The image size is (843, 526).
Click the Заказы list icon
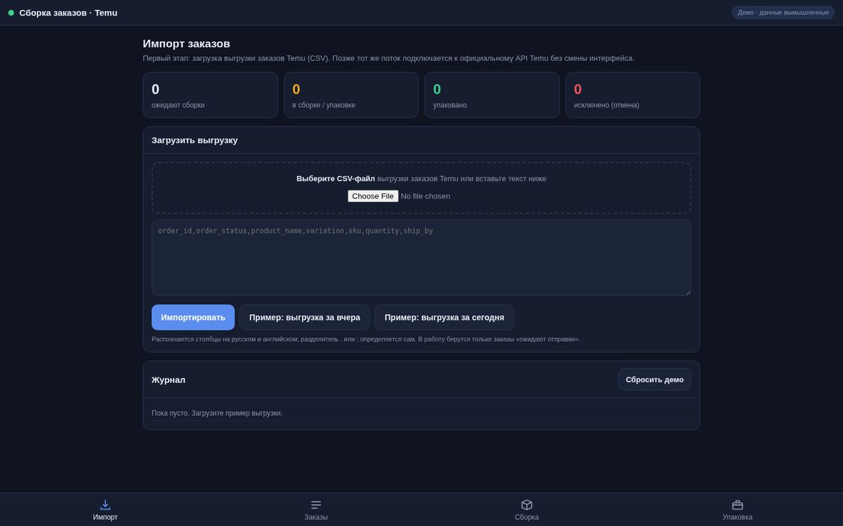[316, 505]
